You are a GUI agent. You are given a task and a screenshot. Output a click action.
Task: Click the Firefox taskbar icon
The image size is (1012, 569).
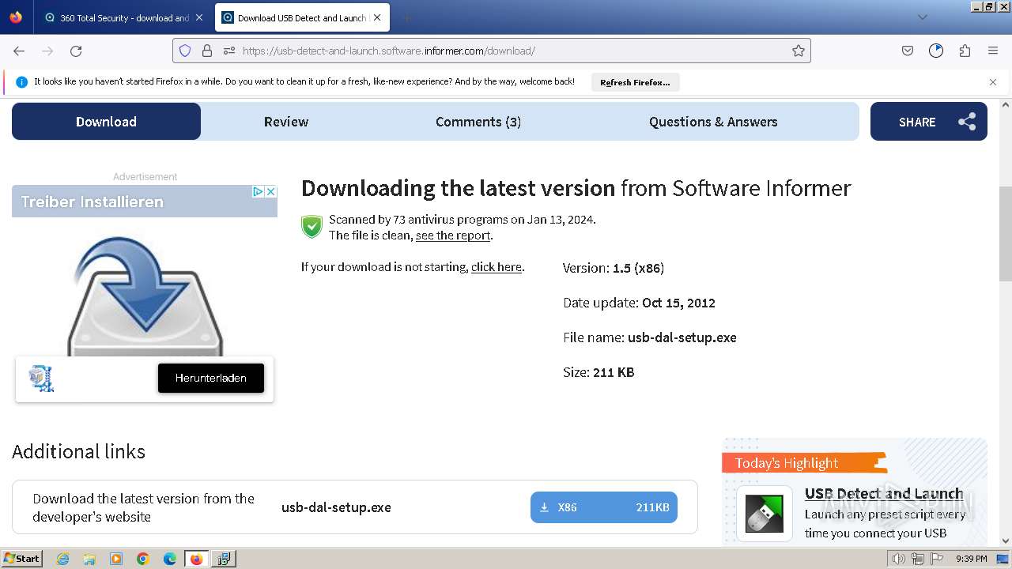196,559
